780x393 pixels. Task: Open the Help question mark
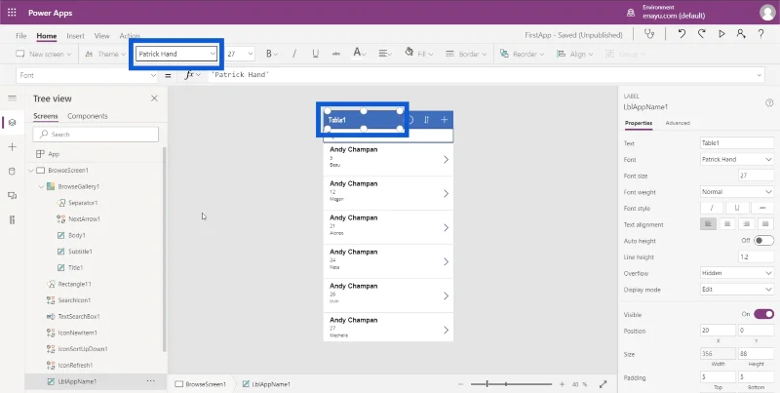tap(760, 34)
